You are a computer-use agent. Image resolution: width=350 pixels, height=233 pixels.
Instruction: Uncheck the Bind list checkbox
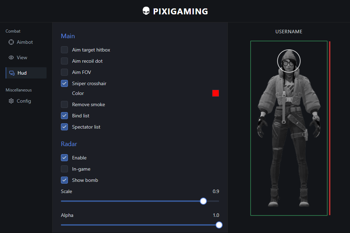point(64,116)
